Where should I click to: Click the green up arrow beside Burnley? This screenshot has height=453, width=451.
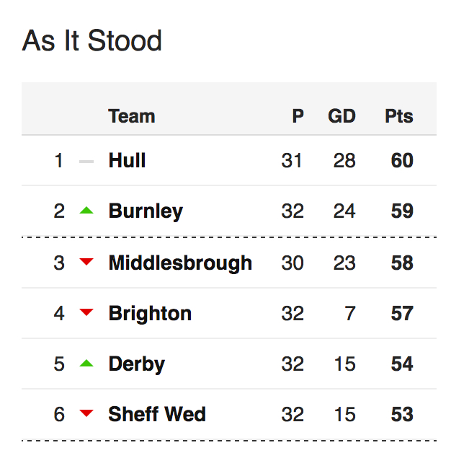pos(86,211)
